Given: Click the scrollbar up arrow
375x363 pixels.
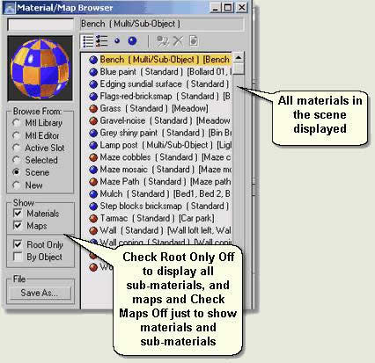Looking at the screenshot, I should [x=239, y=58].
